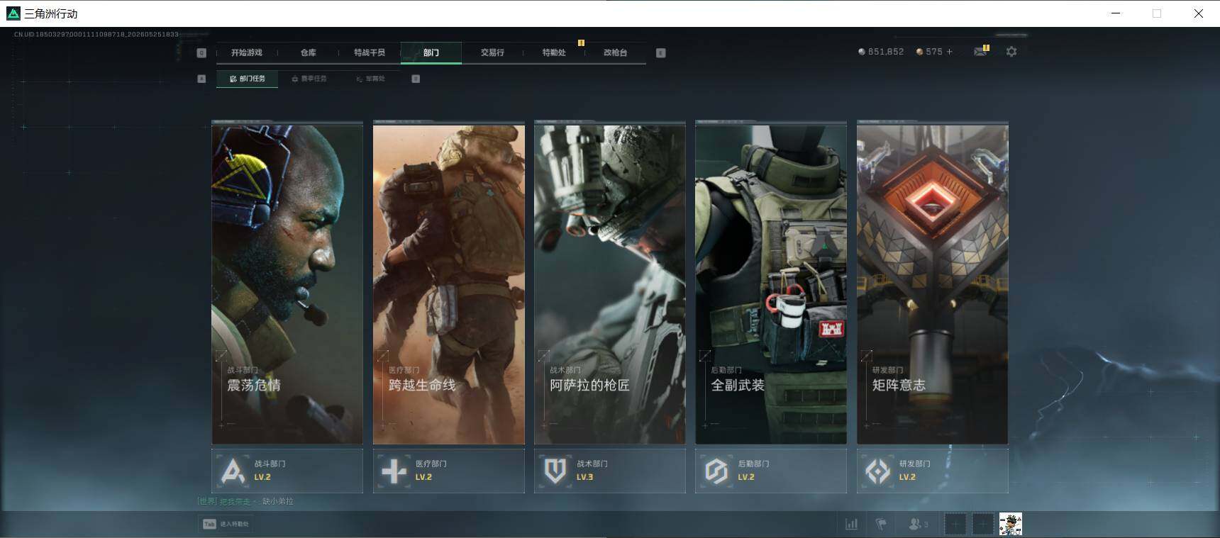Screen dimensions: 1220x538
Task: Click the D next sub-tab key icon
Action: pos(416,79)
